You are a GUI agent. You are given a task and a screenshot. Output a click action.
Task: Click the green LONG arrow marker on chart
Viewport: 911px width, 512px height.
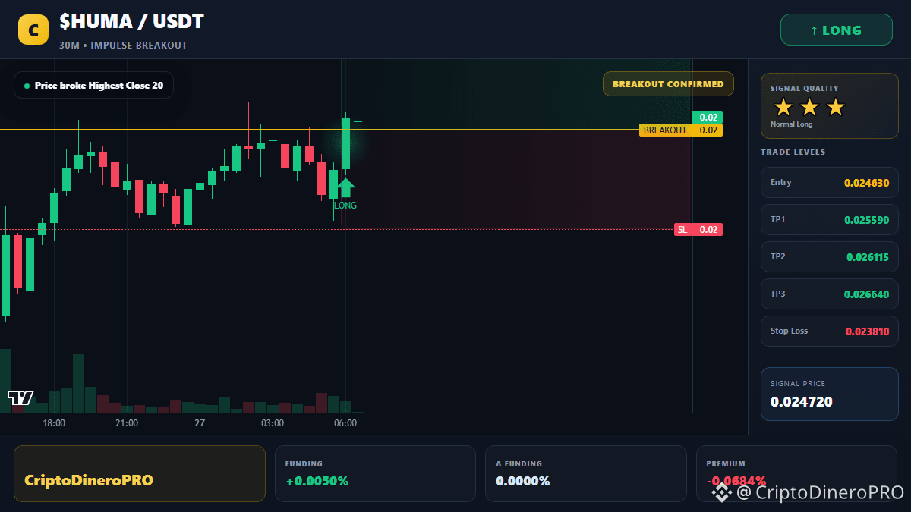click(345, 187)
